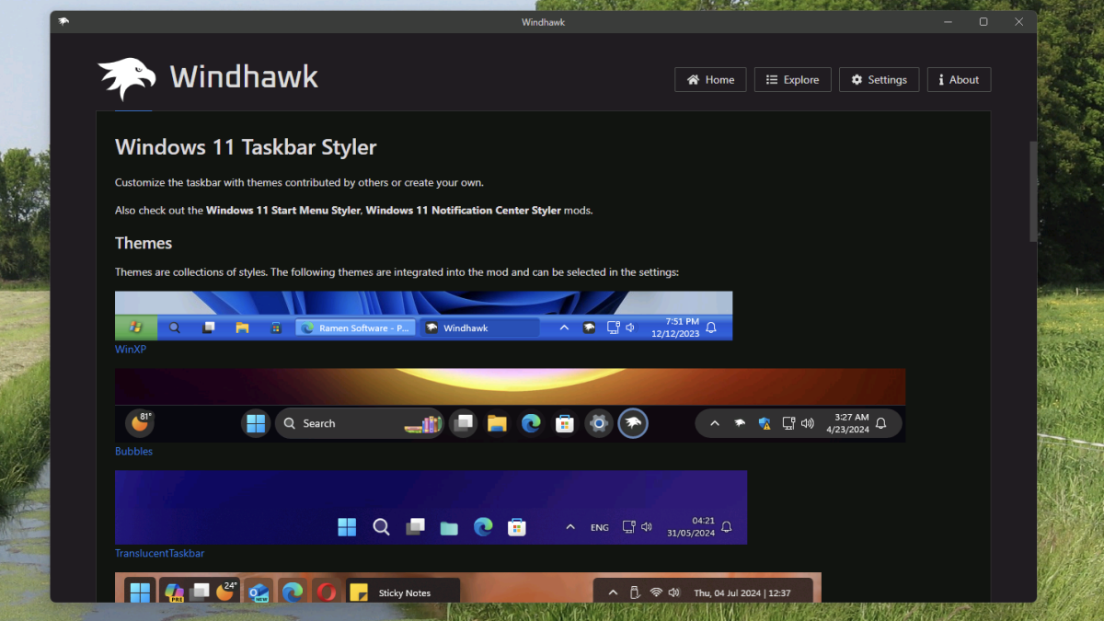1104x621 pixels.
Task: Open Windhawk Settings
Action: coord(879,80)
